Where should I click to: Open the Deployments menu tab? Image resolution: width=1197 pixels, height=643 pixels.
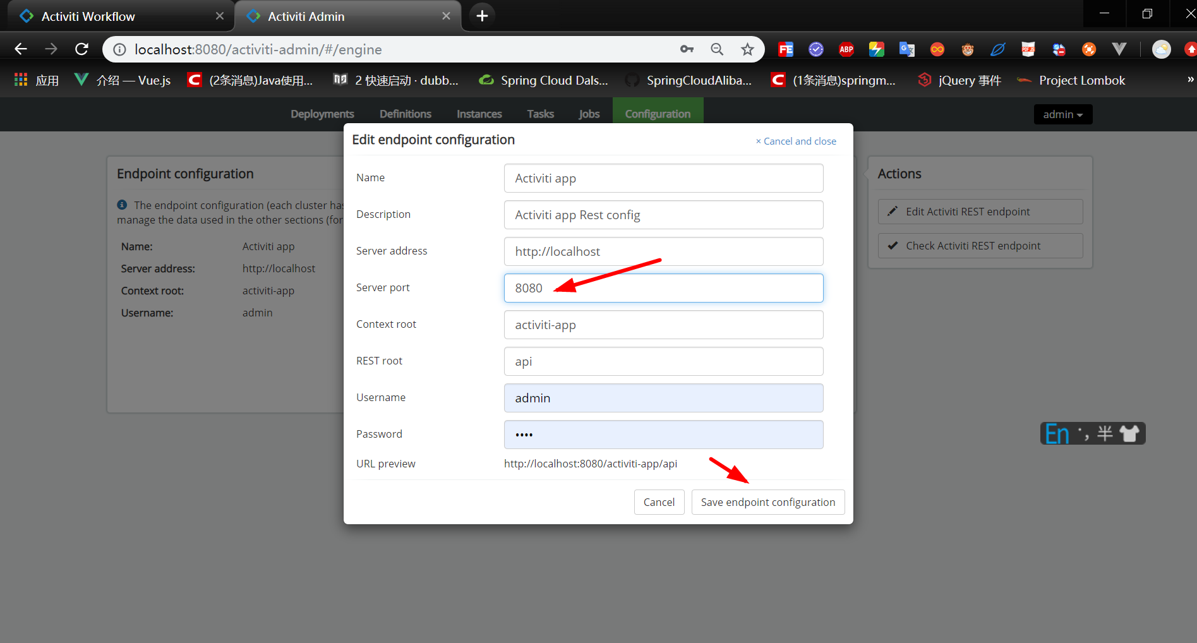tap(322, 114)
